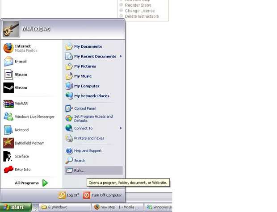Open My Documents folder icon
The width and height of the screenshot is (277, 212).
pos(69,46)
